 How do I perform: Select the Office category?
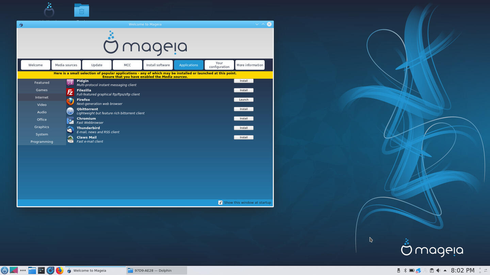point(42,120)
